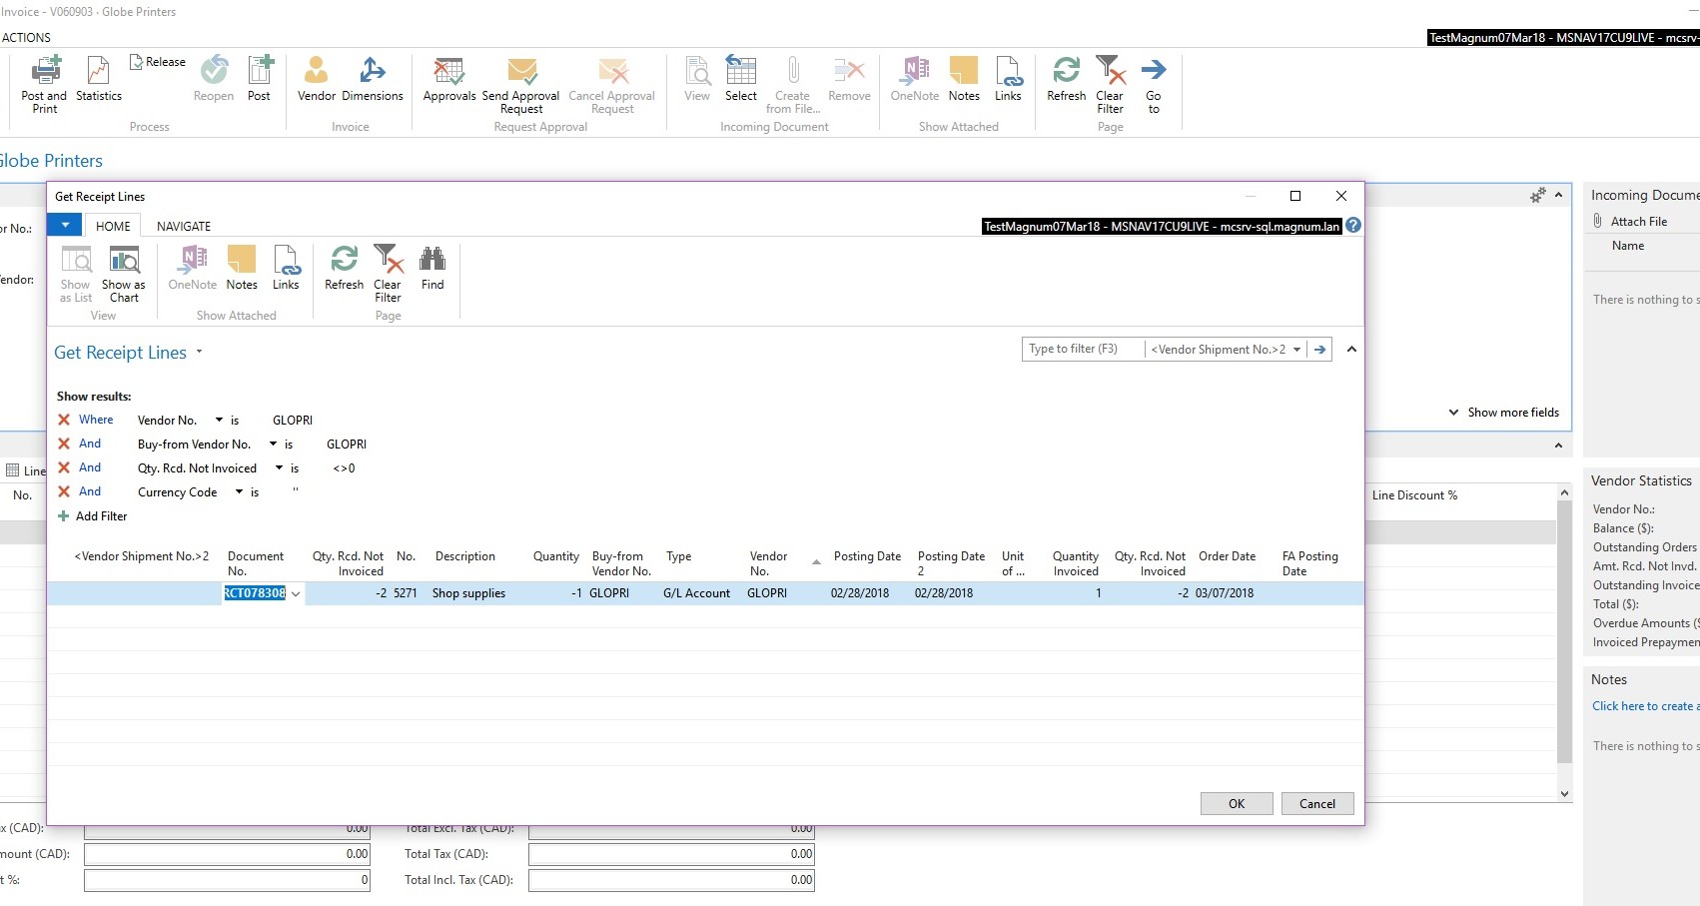Open Statistics in the Invoice ribbon
The image size is (1700, 906).
(x=99, y=79)
